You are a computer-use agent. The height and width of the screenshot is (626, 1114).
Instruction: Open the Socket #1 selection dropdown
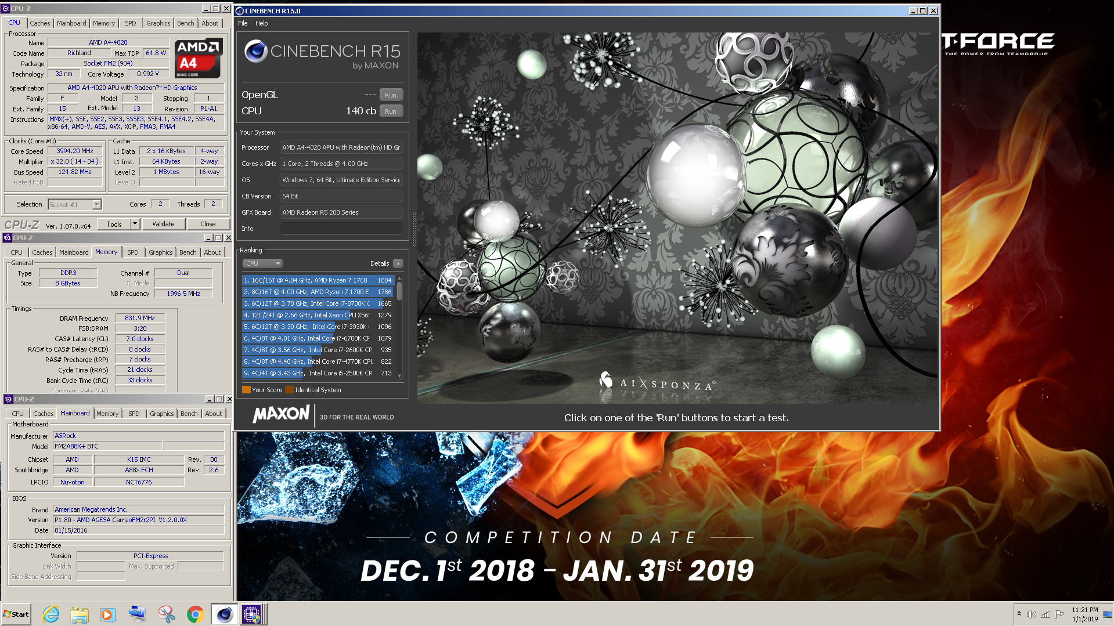pyautogui.click(x=75, y=204)
